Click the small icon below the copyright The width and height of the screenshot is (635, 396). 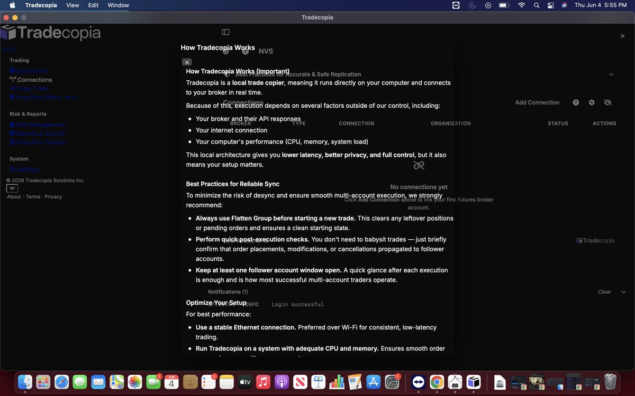click(12, 188)
